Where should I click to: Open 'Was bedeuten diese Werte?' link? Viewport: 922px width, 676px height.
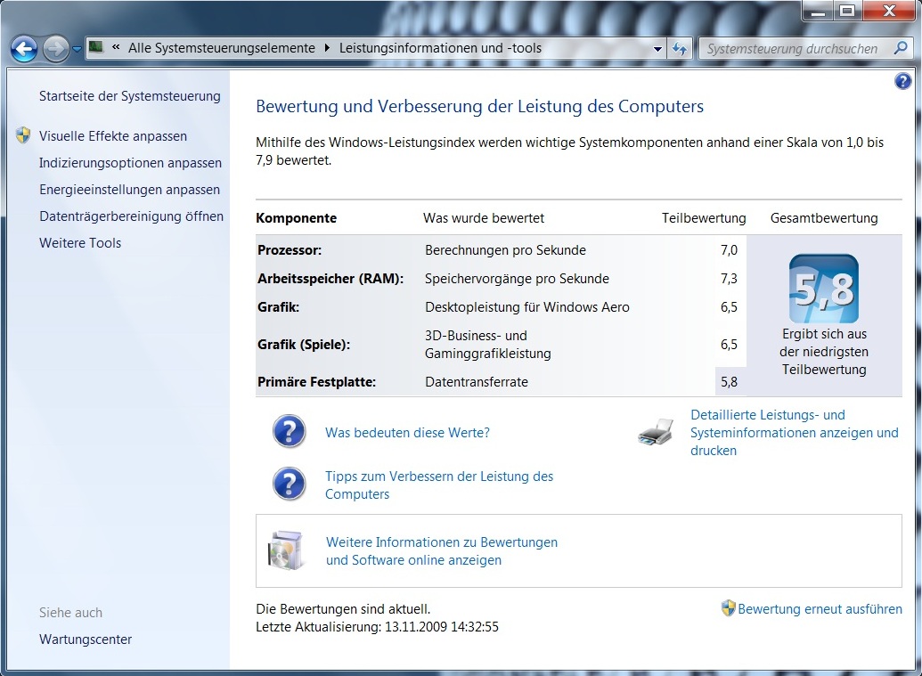pyautogui.click(x=407, y=433)
